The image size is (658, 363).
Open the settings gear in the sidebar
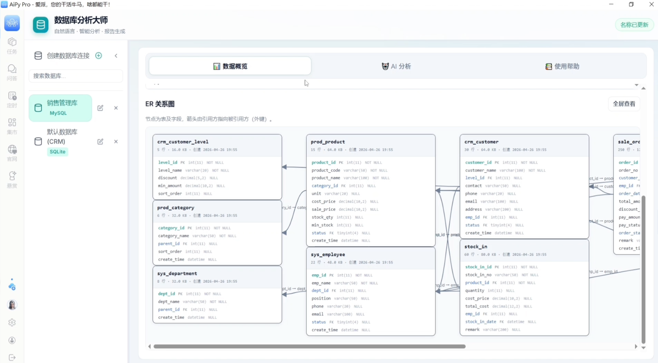[12, 323]
